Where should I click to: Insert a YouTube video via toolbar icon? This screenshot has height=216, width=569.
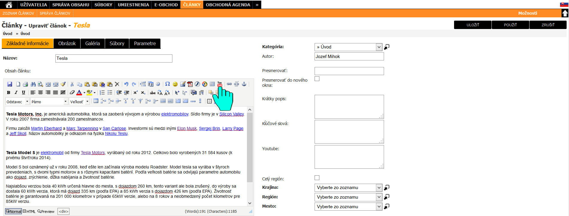[x=220, y=84]
